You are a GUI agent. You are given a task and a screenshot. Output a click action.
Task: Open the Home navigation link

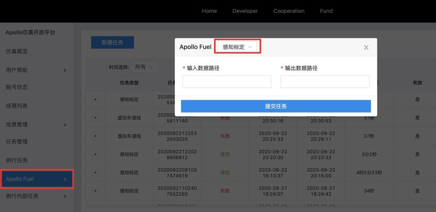209,11
